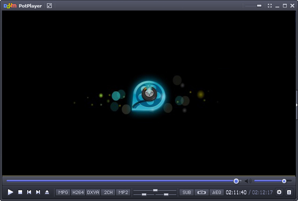Click the total duration 02:12:17
The width and height of the screenshot is (298, 201).
(x=262, y=193)
